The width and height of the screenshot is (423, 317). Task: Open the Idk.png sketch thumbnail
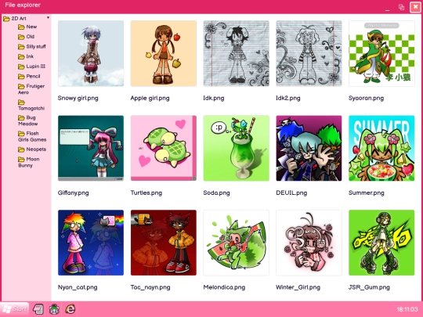pyautogui.click(x=236, y=53)
